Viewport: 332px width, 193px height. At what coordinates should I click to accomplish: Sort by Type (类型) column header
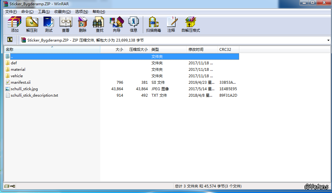coord(168,50)
